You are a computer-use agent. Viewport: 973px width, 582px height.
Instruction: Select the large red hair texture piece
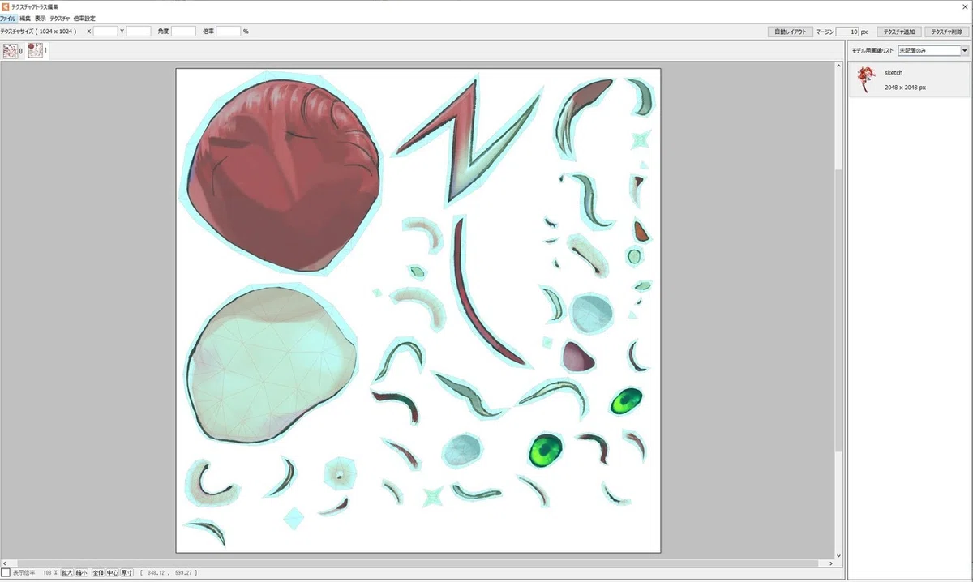282,173
